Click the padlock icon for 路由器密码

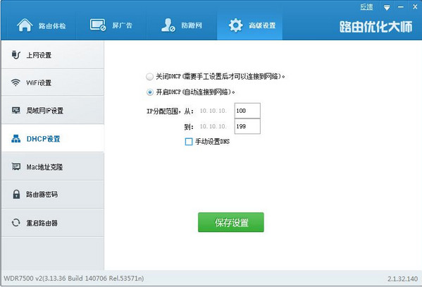point(16,194)
